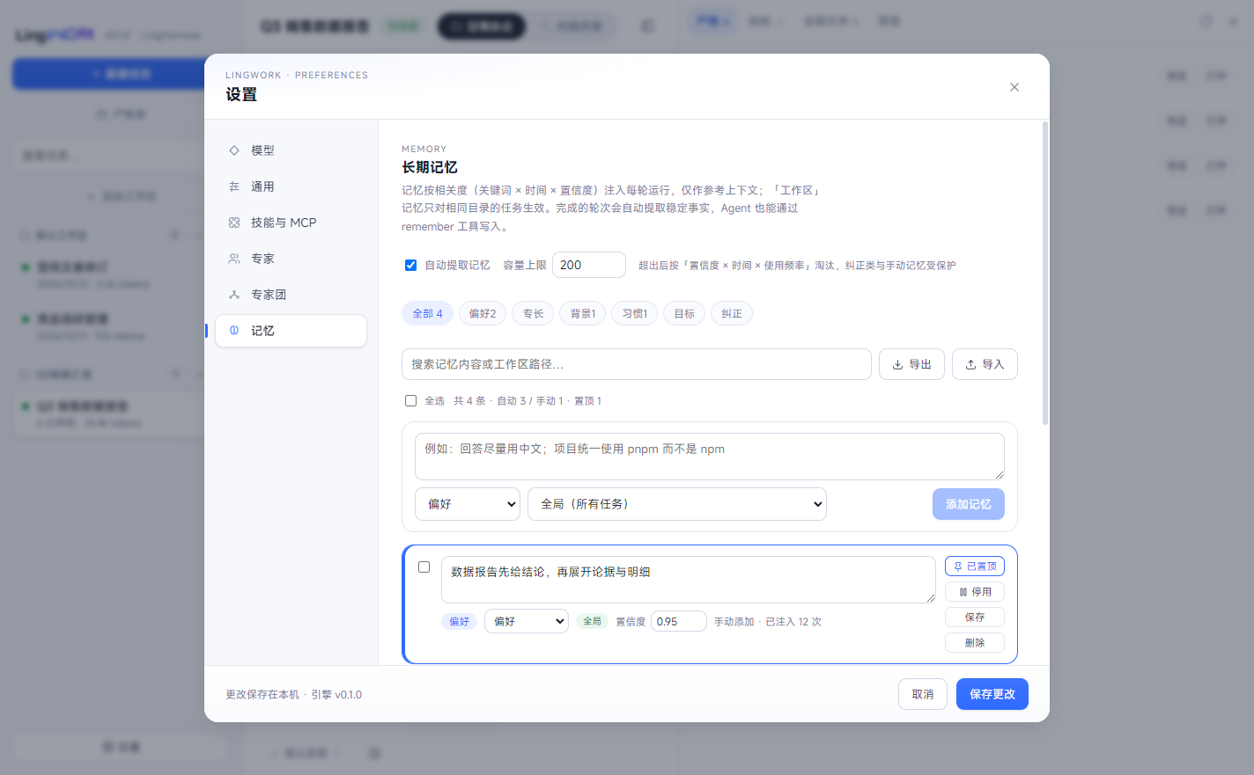Click the 添加记忆 button
The image size is (1254, 775).
tap(969, 504)
